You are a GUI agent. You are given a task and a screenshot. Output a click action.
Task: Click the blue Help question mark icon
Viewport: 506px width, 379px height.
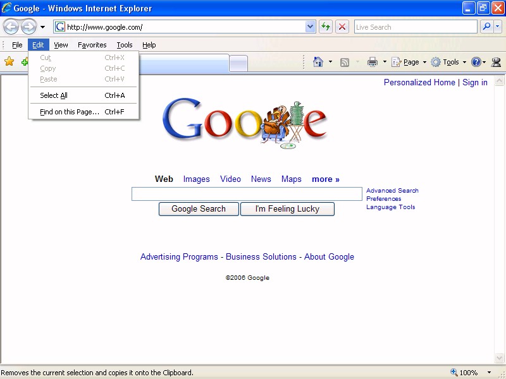[x=476, y=62]
